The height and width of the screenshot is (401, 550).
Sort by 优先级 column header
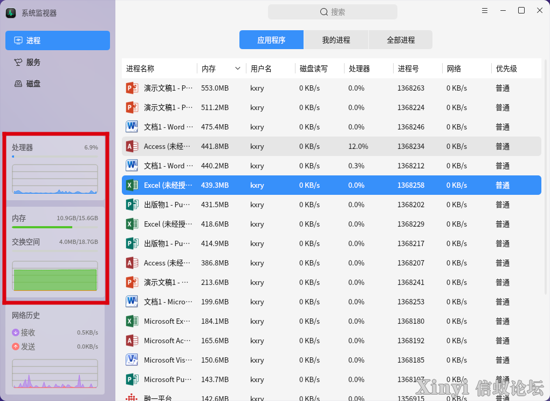[x=517, y=69]
